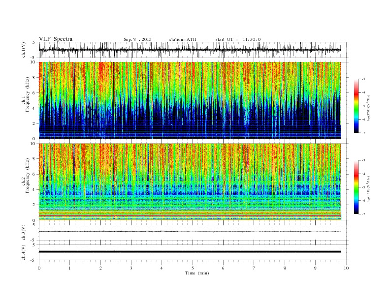Select the date text "Sep. 8 , 2015"

pos(137,39)
